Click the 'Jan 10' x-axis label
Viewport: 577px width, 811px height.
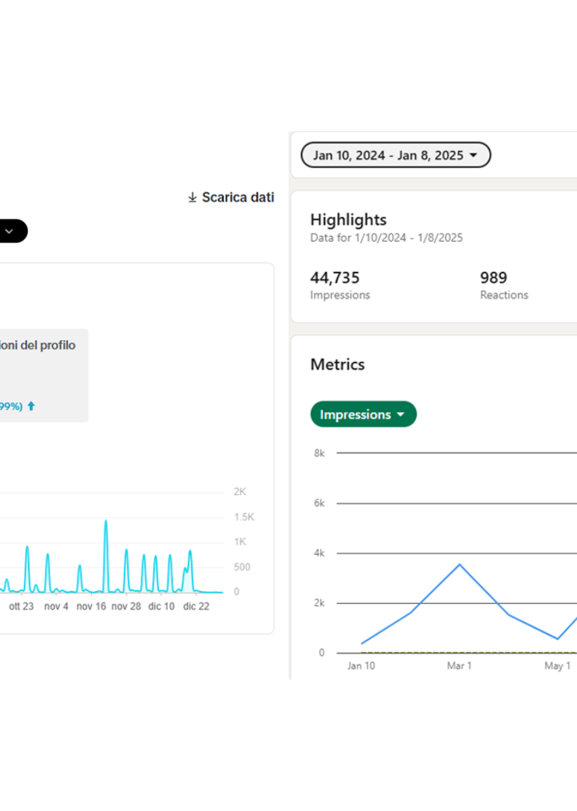click(x=361, y=666)
